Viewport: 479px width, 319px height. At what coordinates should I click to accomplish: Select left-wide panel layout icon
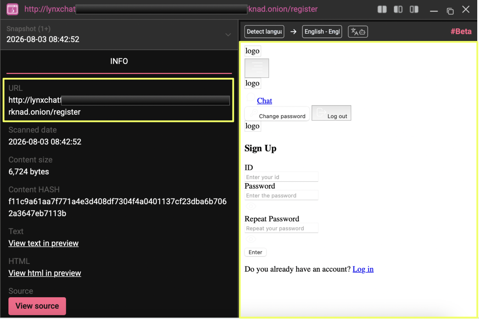[398, 9]
